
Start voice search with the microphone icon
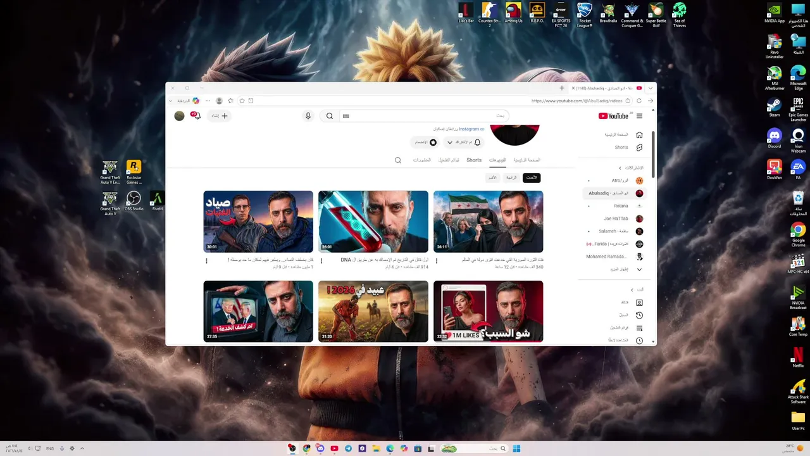(x=308, y=116)
